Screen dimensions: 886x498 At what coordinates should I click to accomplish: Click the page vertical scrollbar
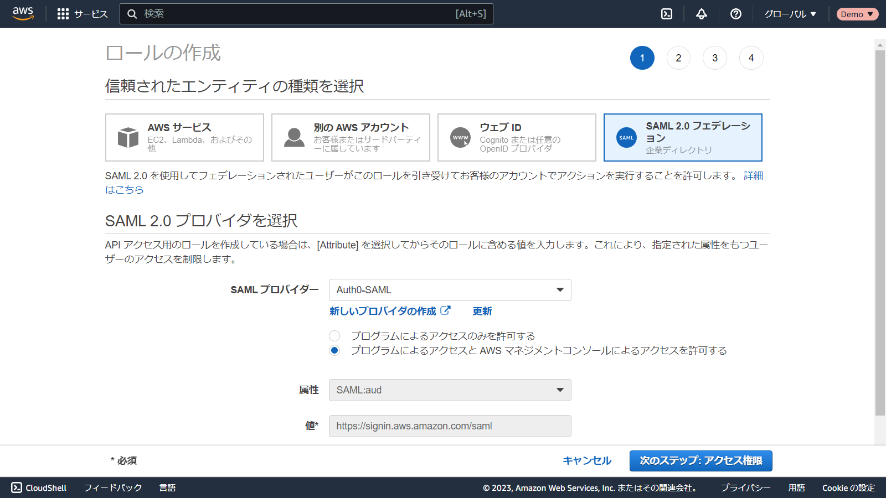point(880,232)
